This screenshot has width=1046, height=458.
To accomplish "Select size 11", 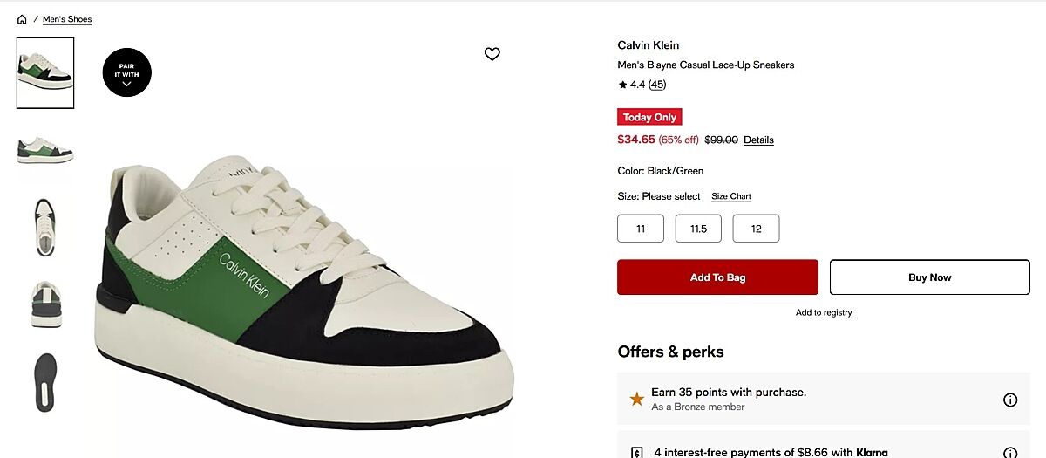I will (641, 229).
